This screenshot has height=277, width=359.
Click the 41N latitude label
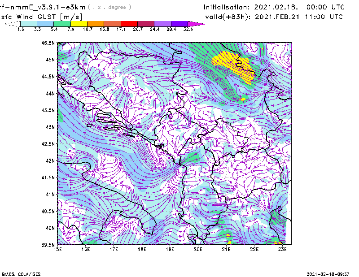50,195
